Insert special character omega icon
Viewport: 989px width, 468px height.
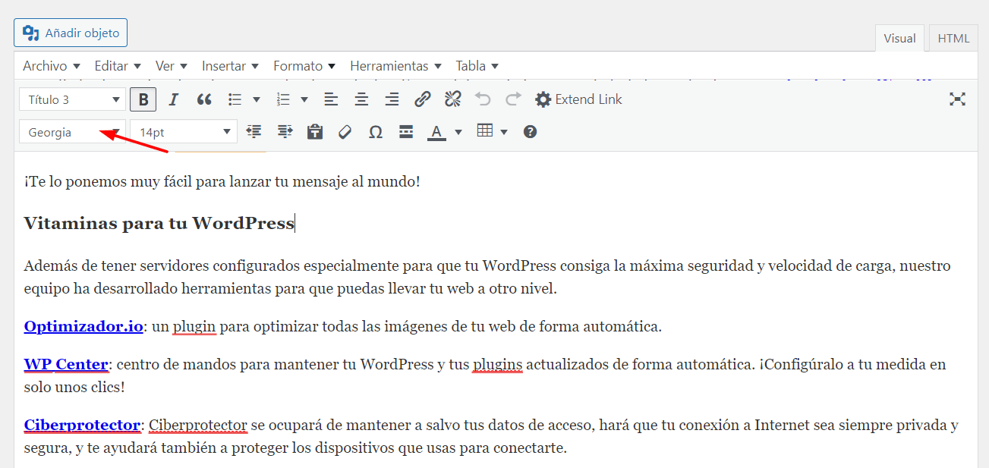376,132
